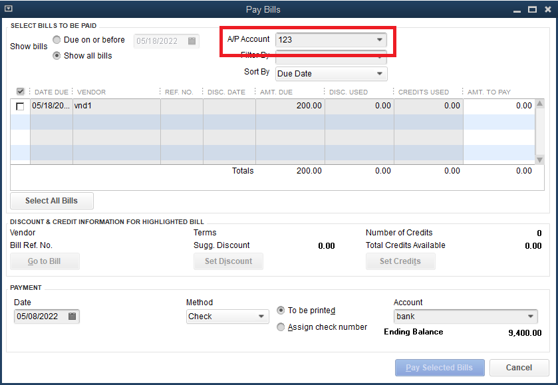Maximize the Pay Bills window

(x=531, y=9)
